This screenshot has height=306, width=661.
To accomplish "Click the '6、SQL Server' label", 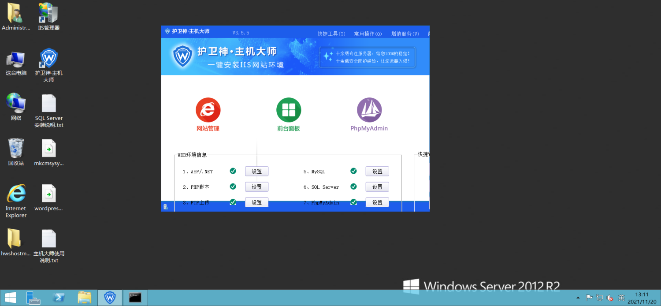I will [x=321, y=187].
